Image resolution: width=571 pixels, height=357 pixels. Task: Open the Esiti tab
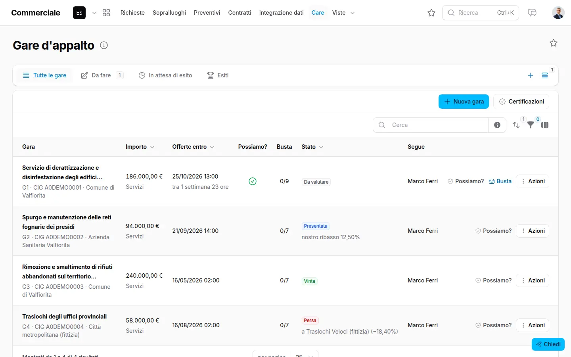(218, 75)
